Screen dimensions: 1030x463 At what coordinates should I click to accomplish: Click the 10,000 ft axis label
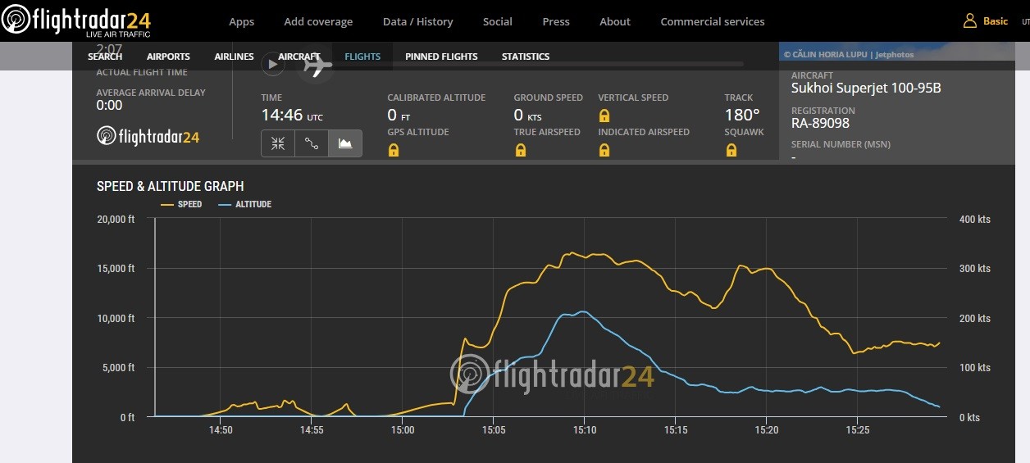[x=116, y=318]
